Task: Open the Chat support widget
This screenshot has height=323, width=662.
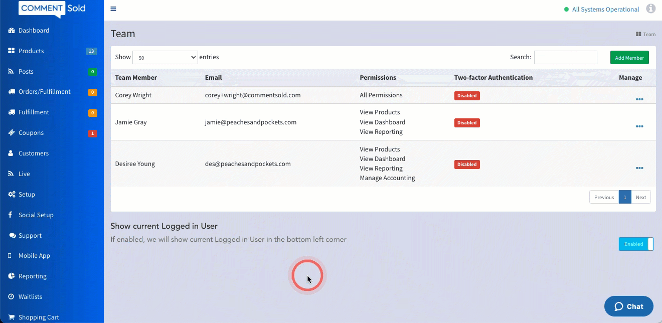Action: 629,306
